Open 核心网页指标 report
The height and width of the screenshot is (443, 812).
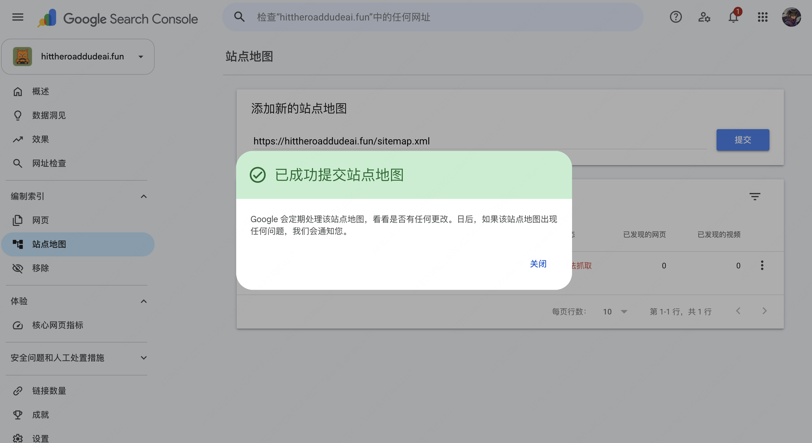77,325
